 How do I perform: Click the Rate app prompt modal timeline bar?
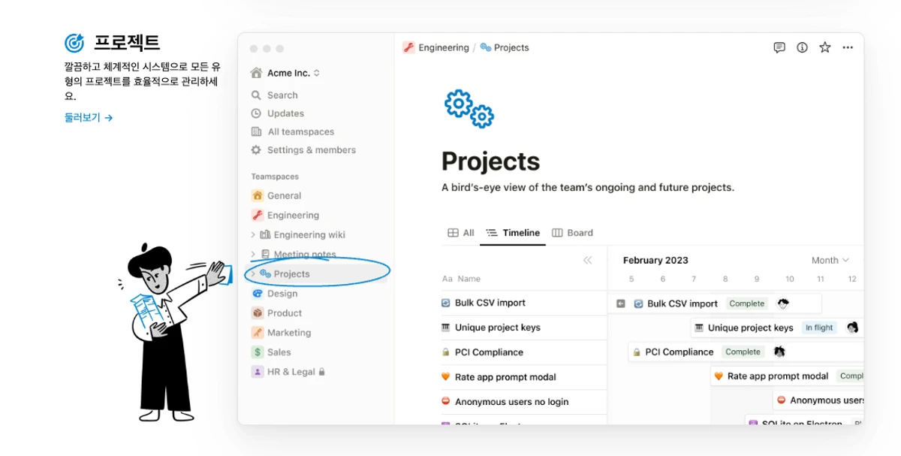(x=787, y=376)
